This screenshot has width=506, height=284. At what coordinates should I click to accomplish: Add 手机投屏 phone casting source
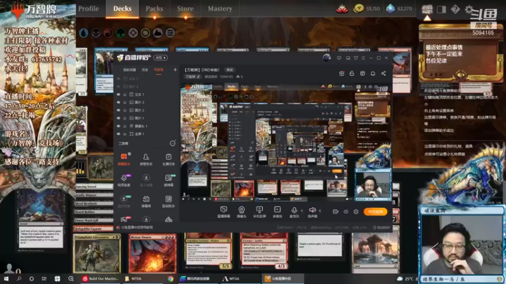pyautogui.click(x=259, y=212)
